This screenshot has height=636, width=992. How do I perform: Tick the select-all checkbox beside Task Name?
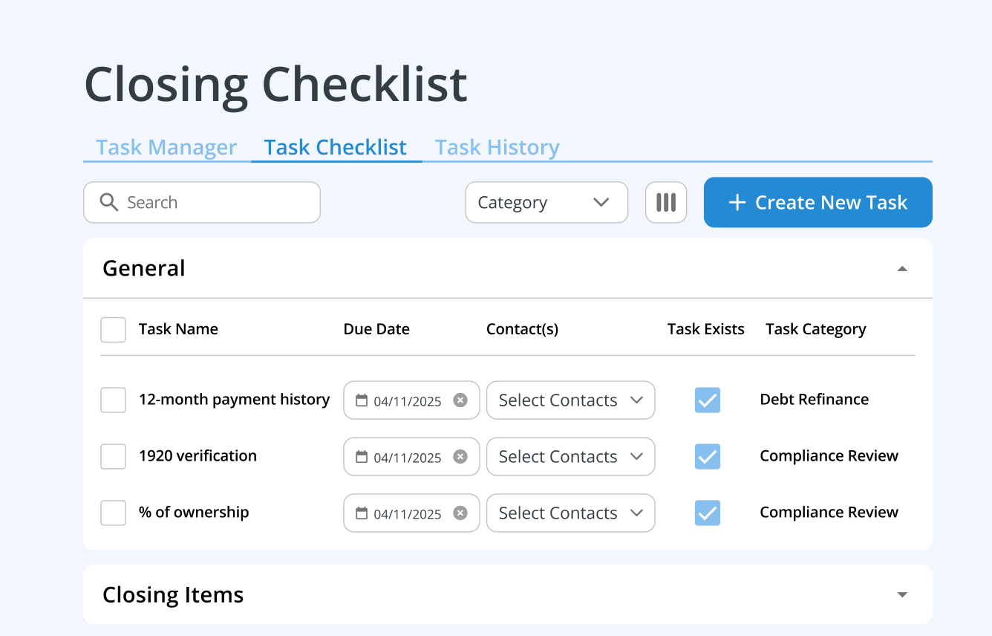[x=113, y=330]
